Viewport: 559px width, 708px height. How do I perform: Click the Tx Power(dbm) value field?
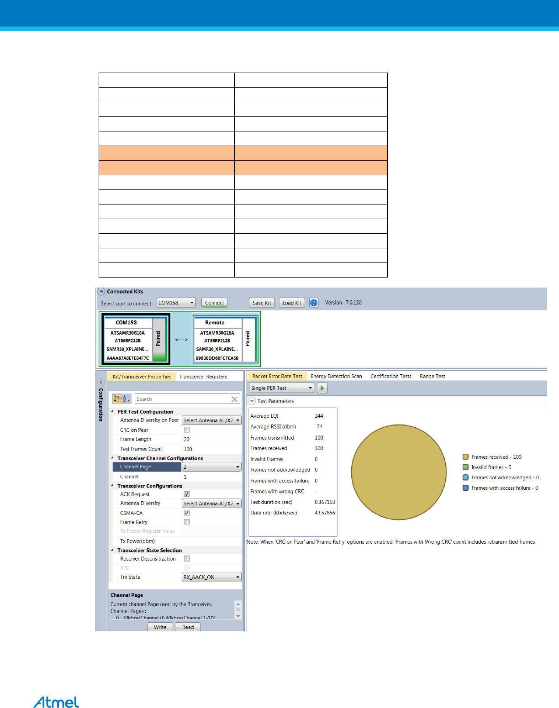(211, 541)
